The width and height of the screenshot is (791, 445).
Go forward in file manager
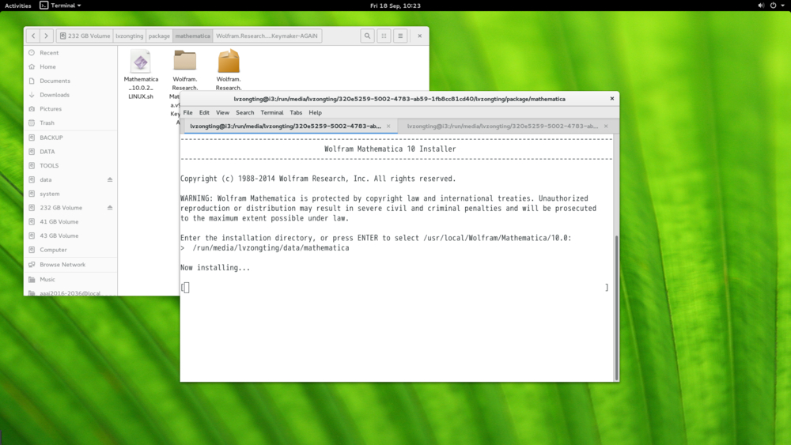point(47,36)
